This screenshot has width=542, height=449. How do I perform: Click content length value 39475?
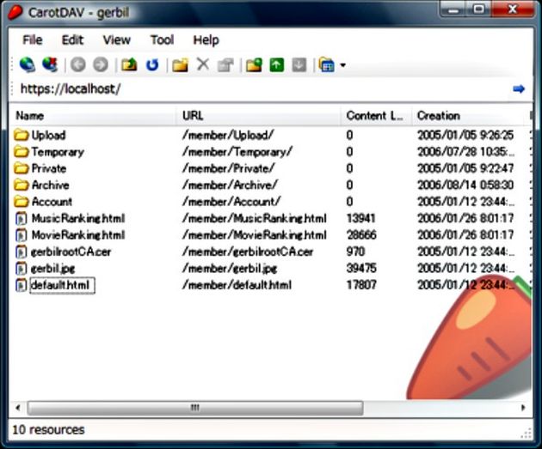(361, 269)
